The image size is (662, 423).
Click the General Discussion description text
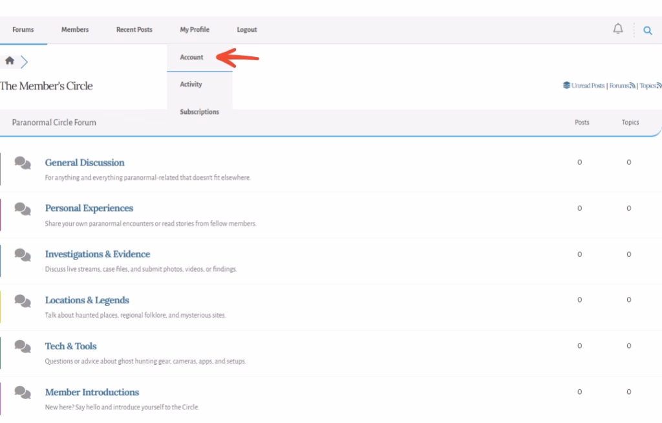(148, 177)
